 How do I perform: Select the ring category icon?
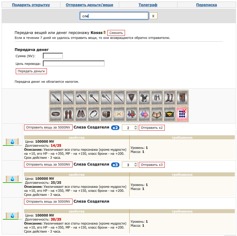tap(94, 114)
